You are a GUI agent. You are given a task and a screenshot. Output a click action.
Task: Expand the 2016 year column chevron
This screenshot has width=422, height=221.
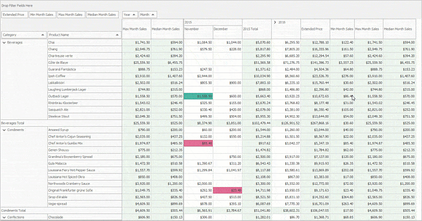pyautogui.click(x=275, y=22)
